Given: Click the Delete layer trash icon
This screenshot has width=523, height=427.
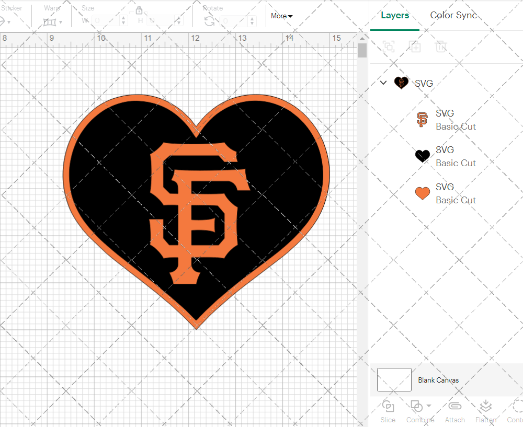Looking at the screenshot, I should (441, 47).
